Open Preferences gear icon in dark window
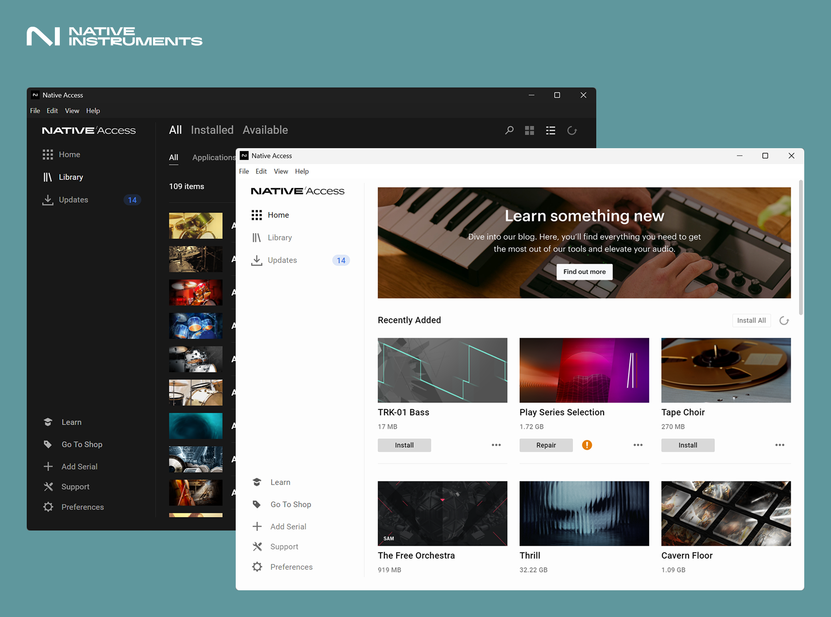 coord(48,507)
